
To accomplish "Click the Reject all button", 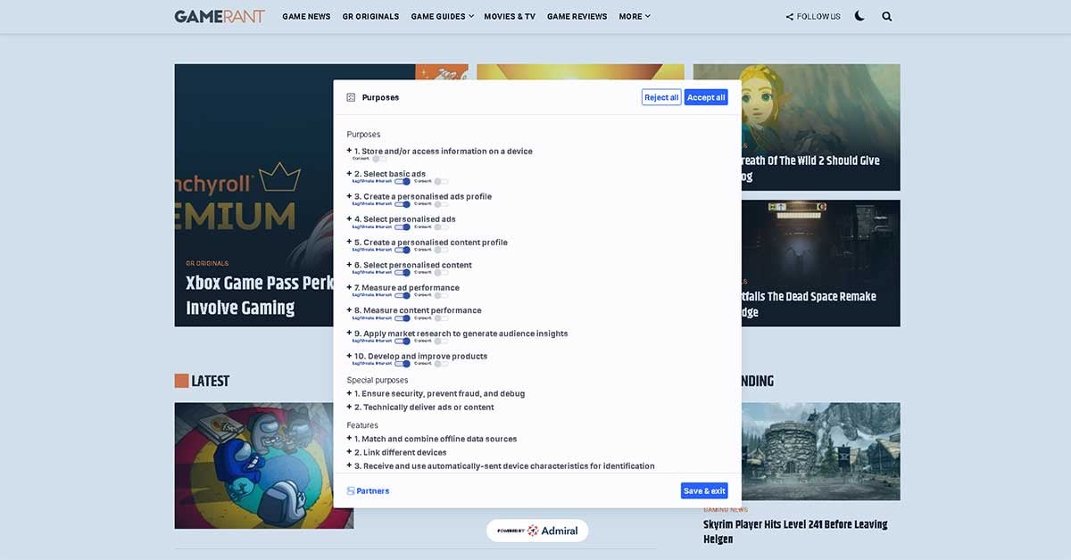I will click(661, 97).
